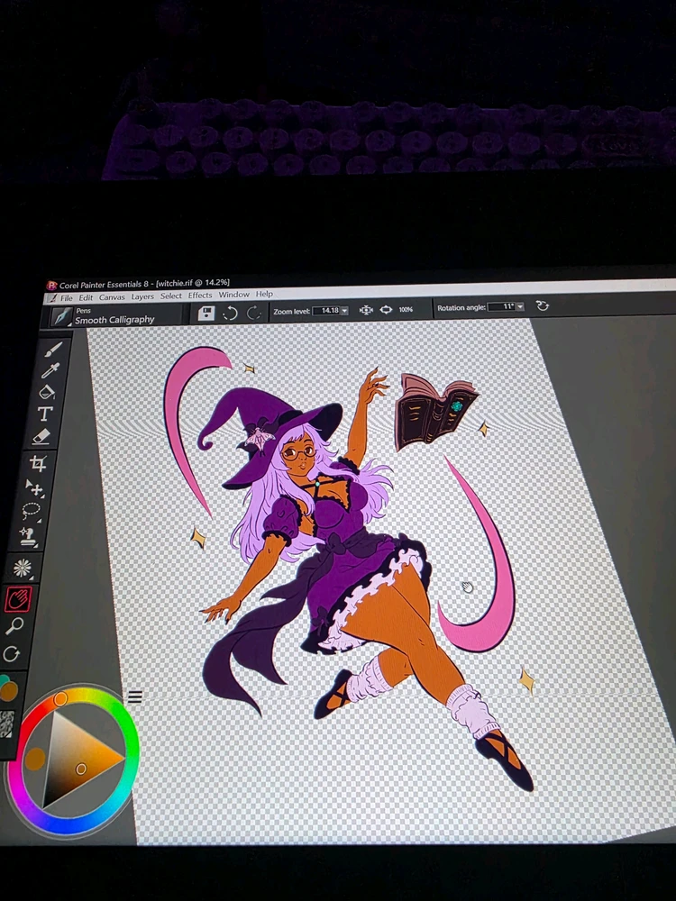
Task: Select the Eraser tool
Action: [41, 437]
